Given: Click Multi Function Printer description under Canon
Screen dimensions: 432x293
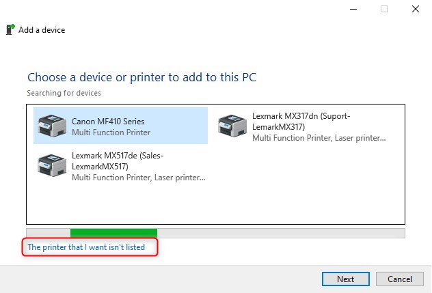Looking at the screenshot, I should [111, 132].
